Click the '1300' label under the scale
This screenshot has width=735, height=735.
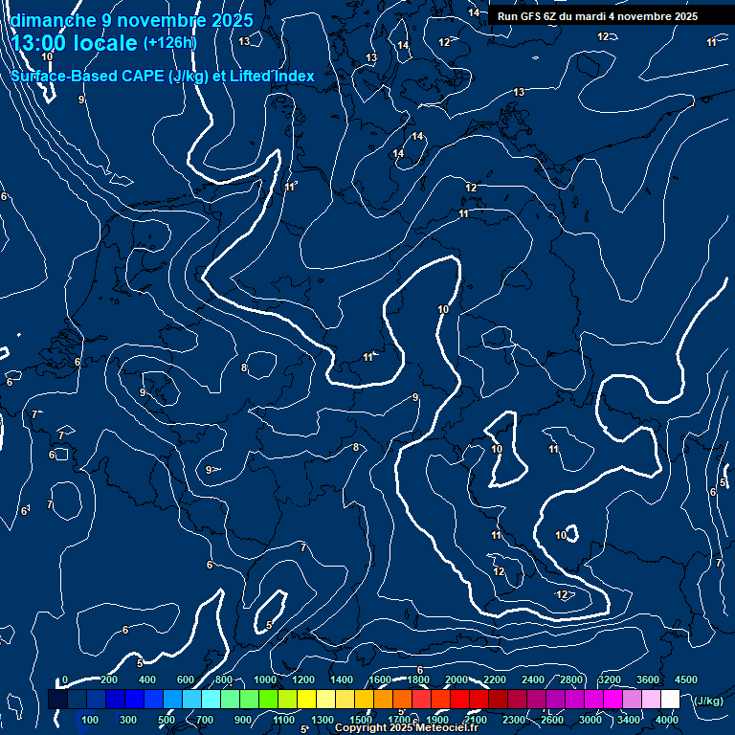[323, 720]
